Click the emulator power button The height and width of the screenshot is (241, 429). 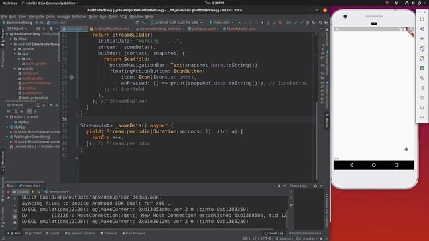tap(422, 19)
